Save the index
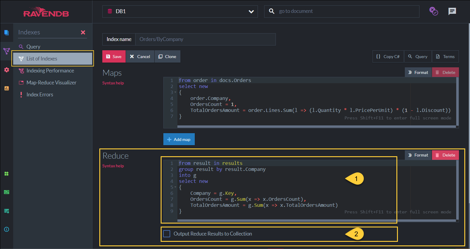 114,57
